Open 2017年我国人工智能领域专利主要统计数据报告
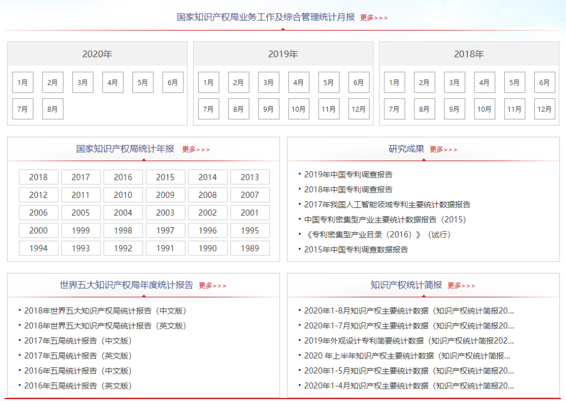The image size is (566, 403). click(x=387, y=205)
